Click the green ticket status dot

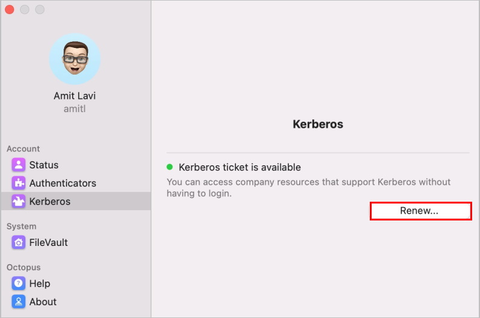point(169,167)
